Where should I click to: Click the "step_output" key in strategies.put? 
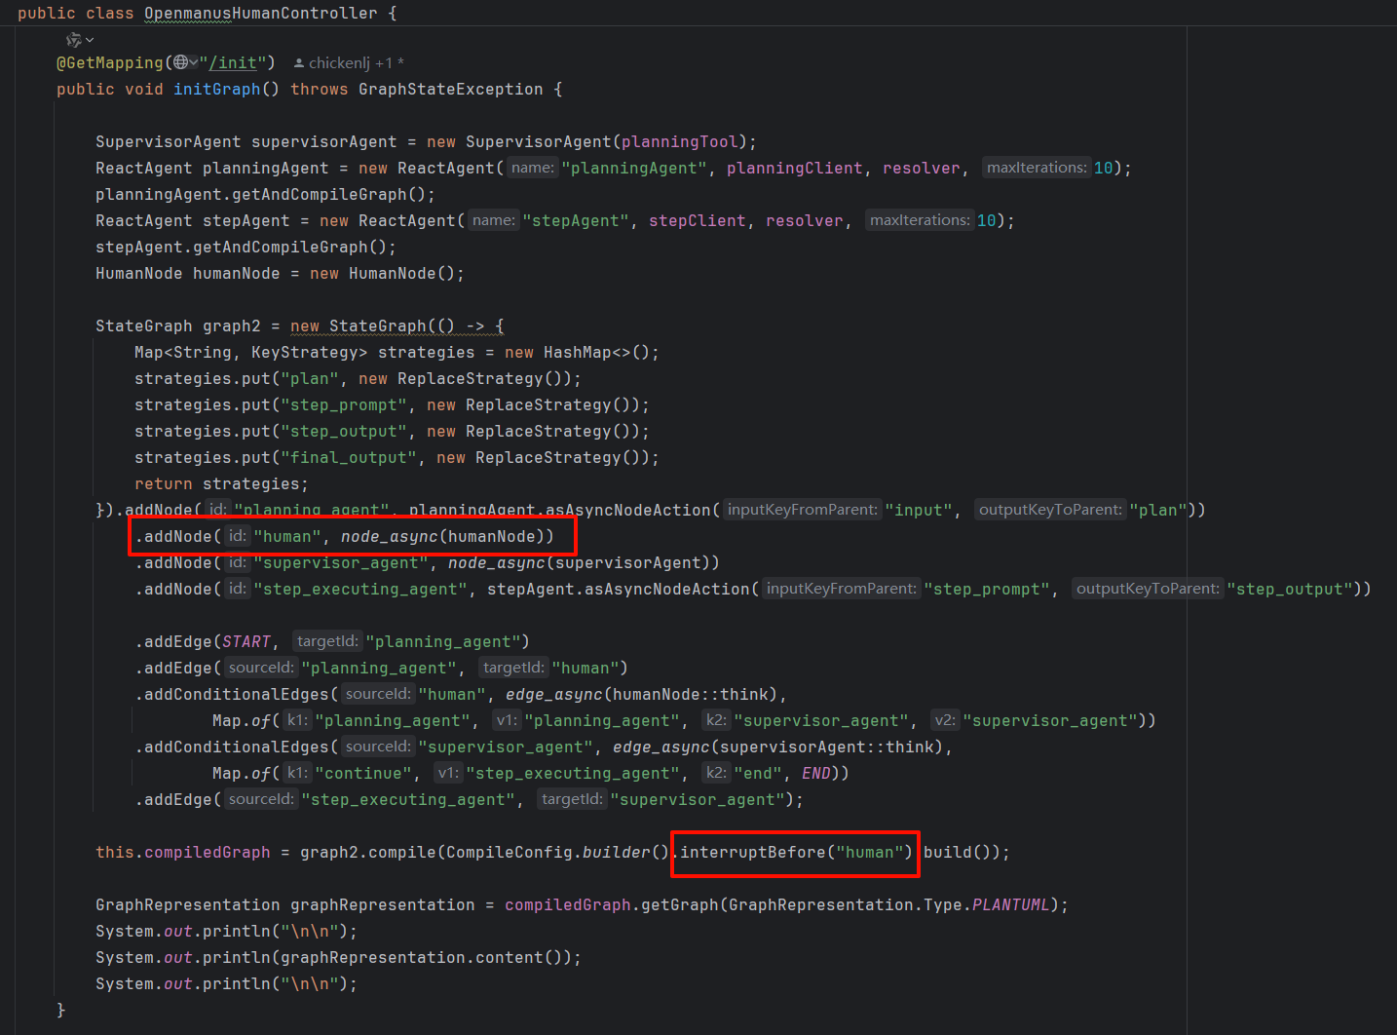point(343,431)
